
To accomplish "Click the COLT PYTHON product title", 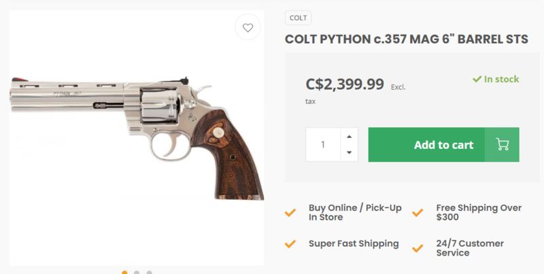I will 406,39.
